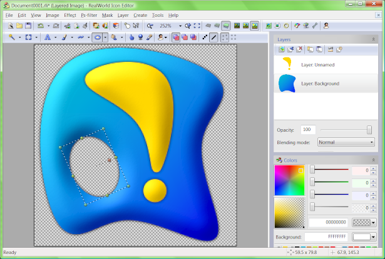The height and width of the screenshot is (259, 385).
Task: Select the Ellipse shape tool
Action: (x=98, y=37)
